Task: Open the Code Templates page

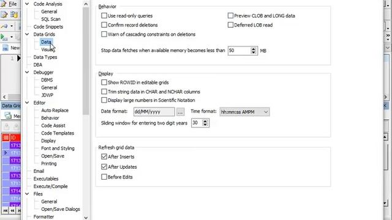Action: pyautogui.click(x=58, y=133)
